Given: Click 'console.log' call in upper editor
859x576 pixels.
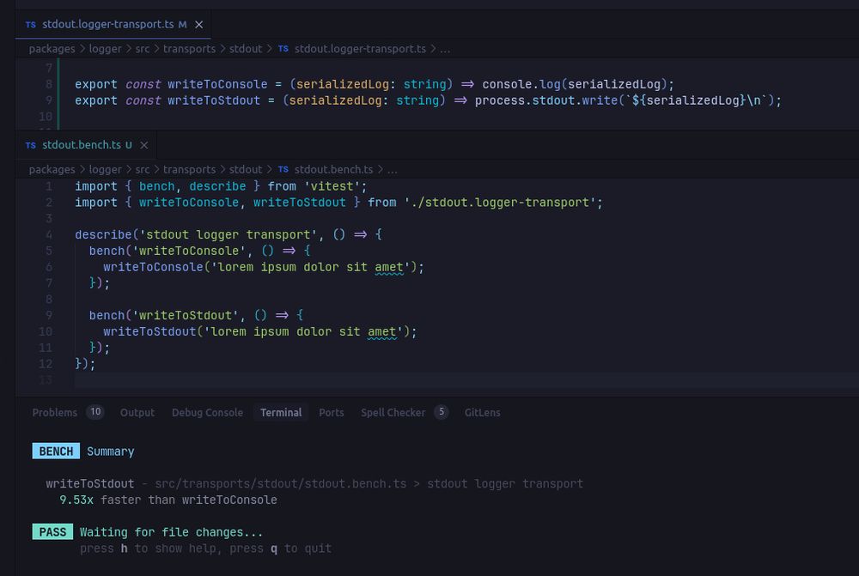Looking at the screenshot, I should point(521,84).
